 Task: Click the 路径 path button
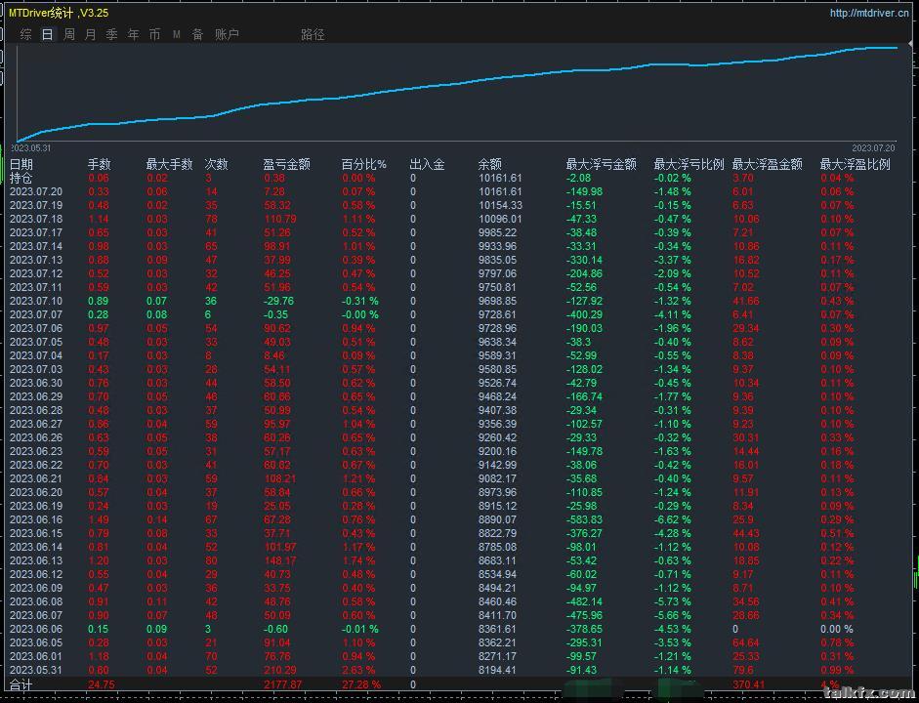click(313, 34)
